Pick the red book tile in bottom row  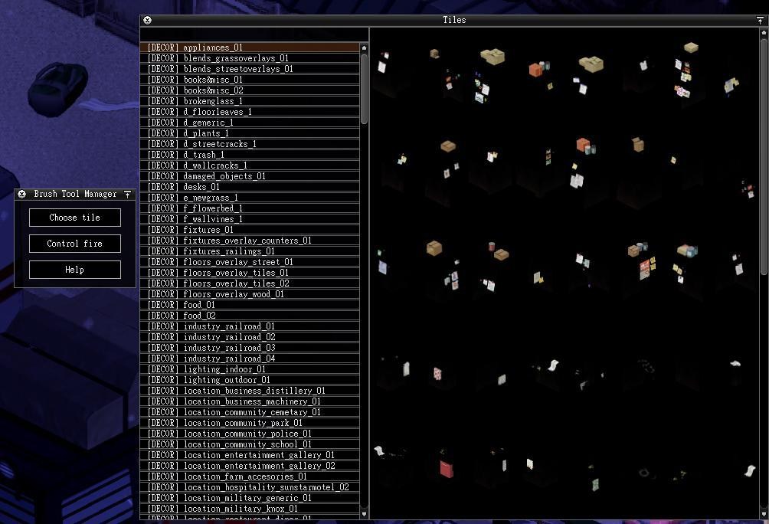[447, 467]
